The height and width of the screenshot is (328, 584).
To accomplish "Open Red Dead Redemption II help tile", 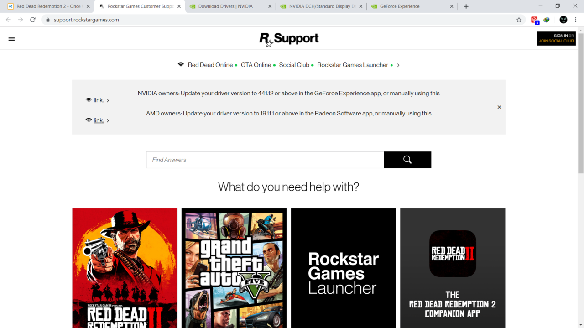I will (125, 268).
